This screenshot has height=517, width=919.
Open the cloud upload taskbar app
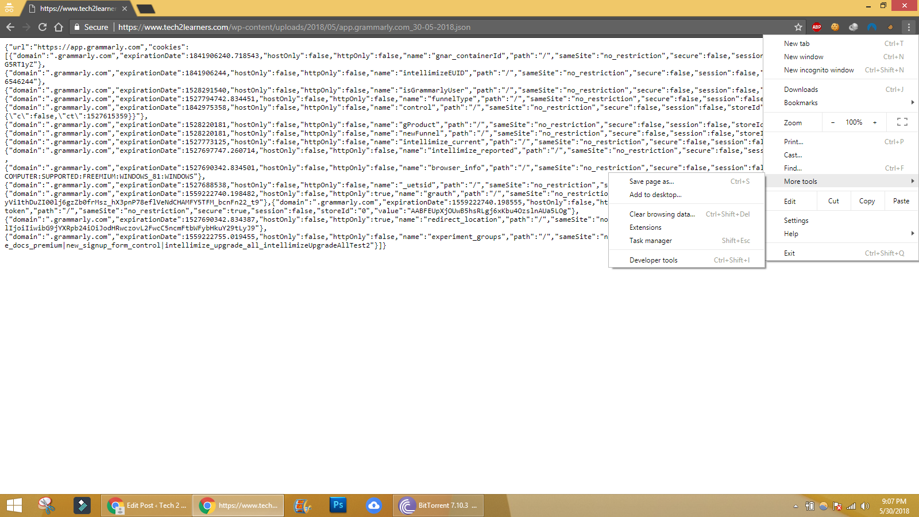374,506
